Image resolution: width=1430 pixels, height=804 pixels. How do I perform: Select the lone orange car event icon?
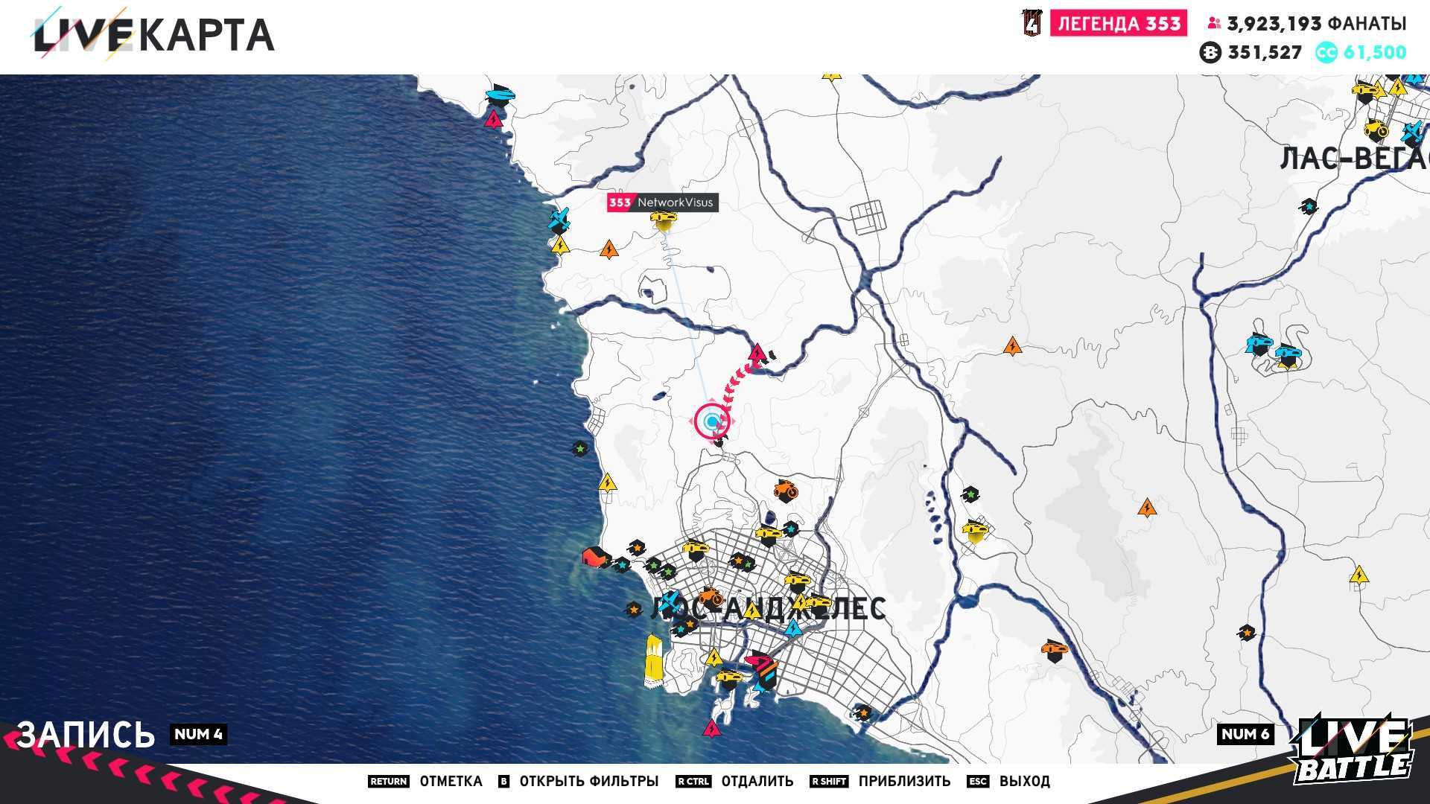coord(1053,649)
